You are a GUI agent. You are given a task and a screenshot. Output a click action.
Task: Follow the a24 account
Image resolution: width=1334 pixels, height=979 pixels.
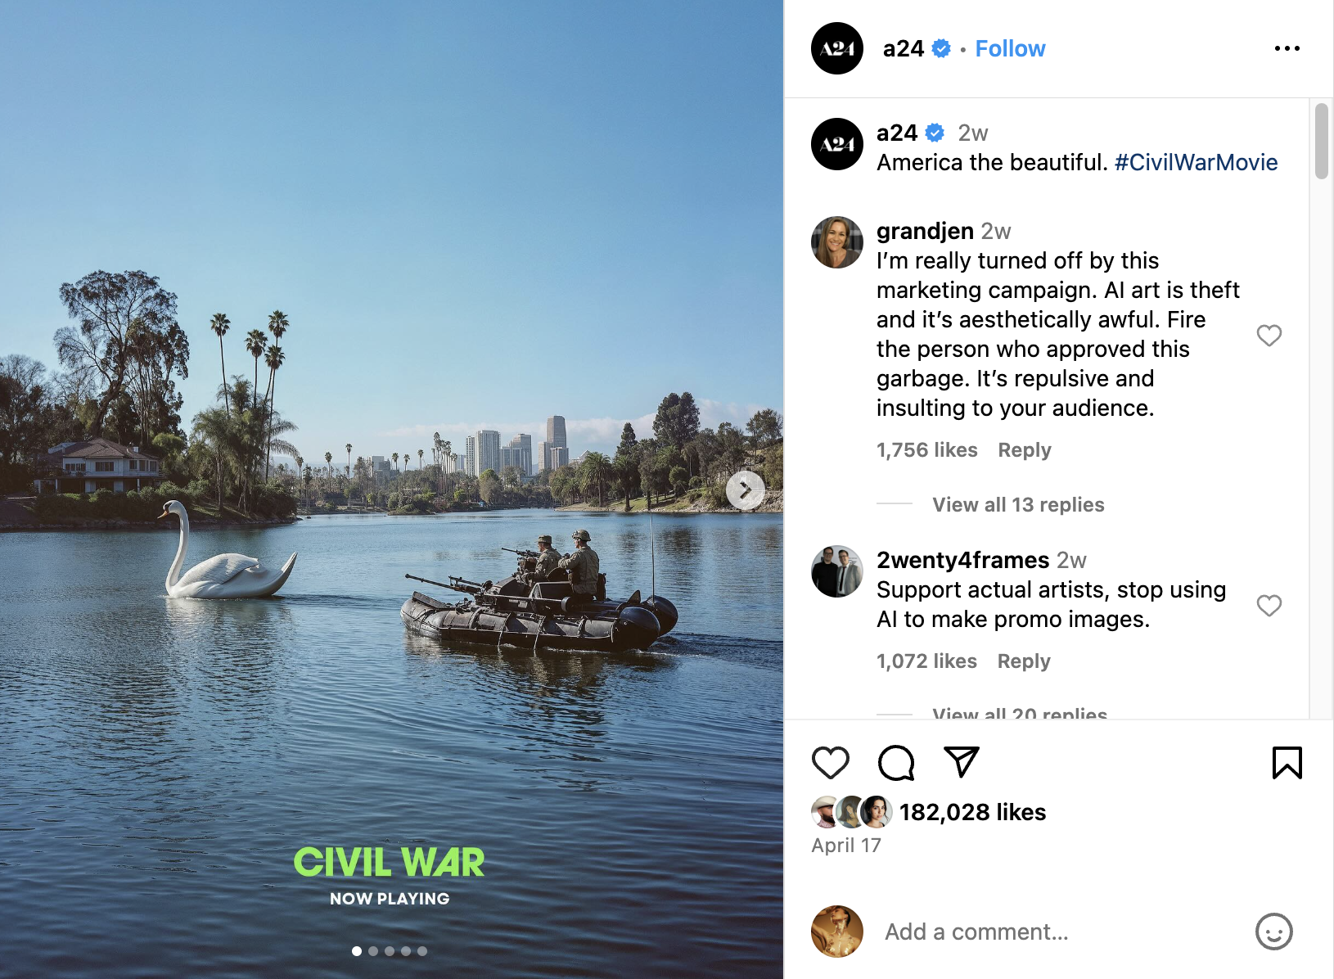pyautogui.click(x=1010, y=48)
